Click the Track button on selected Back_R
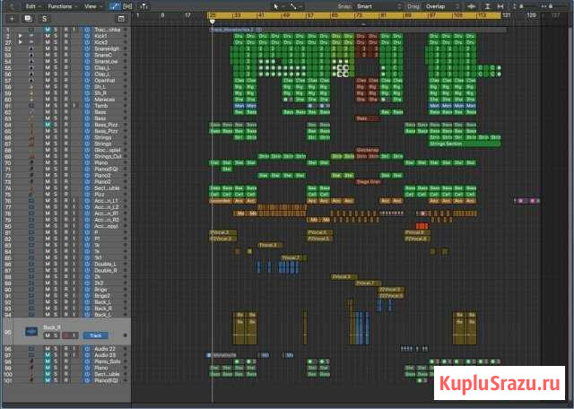The image size is (574, 409). click(x=95, y=335)
